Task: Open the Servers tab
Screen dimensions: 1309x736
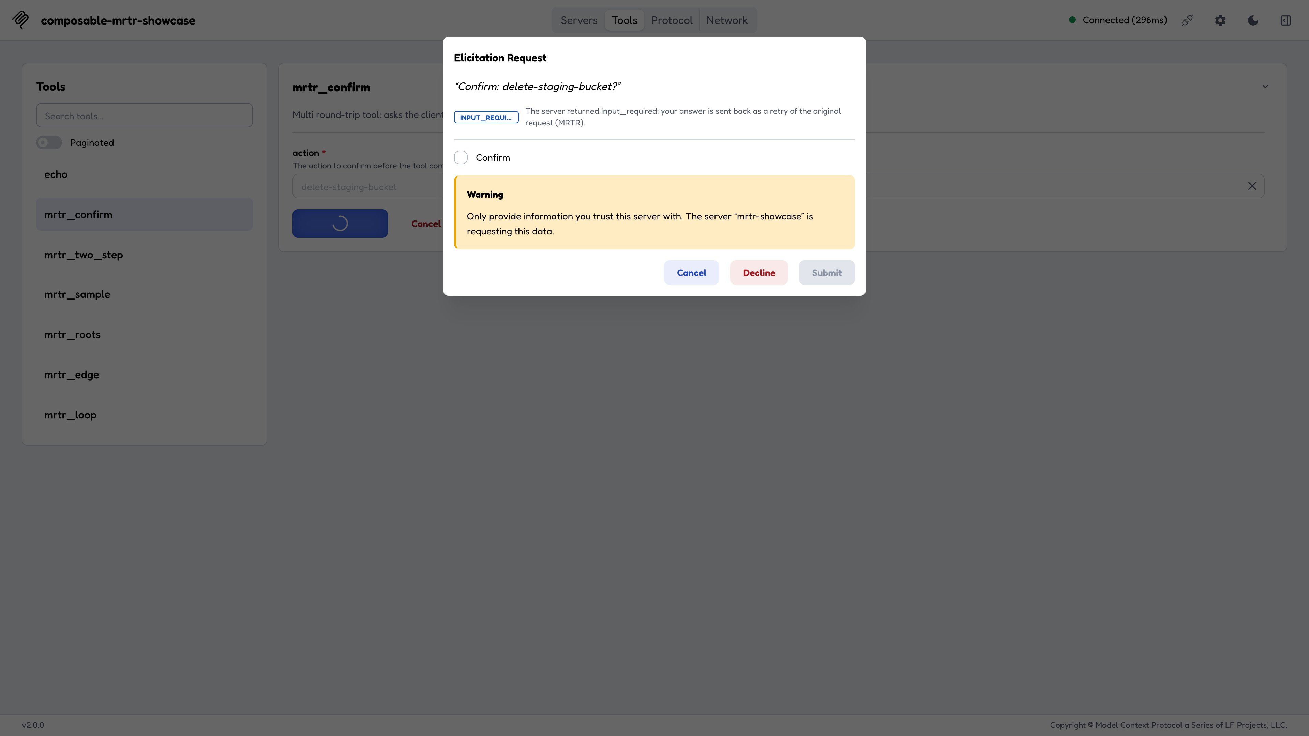Action: [x=579, y=20]
